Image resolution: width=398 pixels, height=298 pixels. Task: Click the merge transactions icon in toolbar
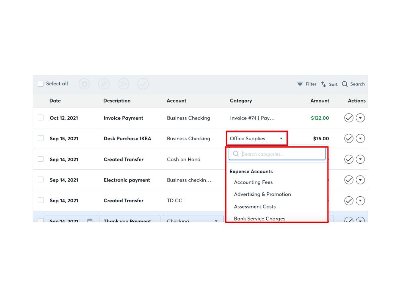123,84
